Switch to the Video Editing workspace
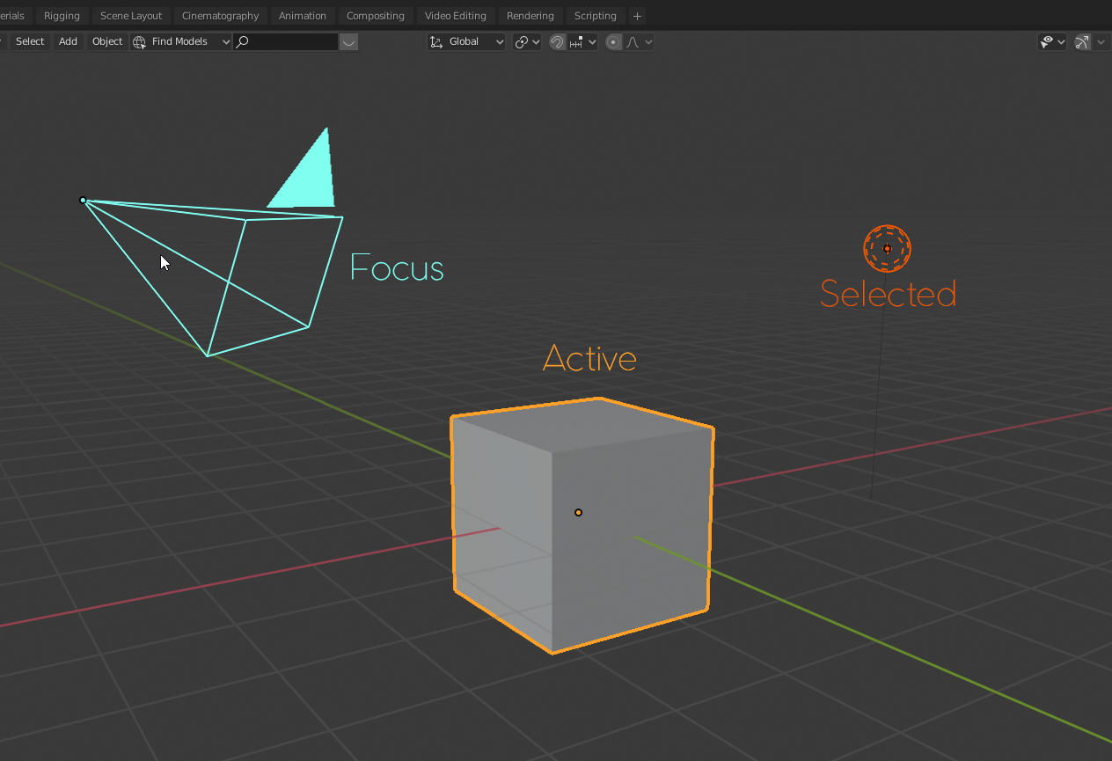 (x=456, y=16)
